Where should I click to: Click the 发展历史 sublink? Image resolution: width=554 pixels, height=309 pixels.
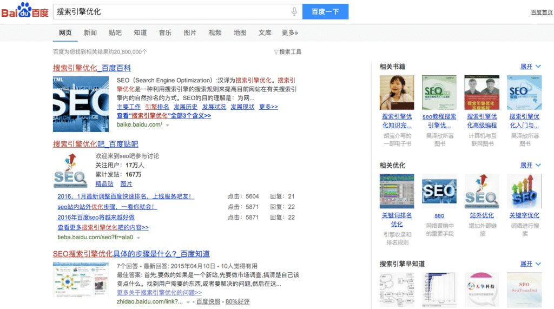click(186, 107)
